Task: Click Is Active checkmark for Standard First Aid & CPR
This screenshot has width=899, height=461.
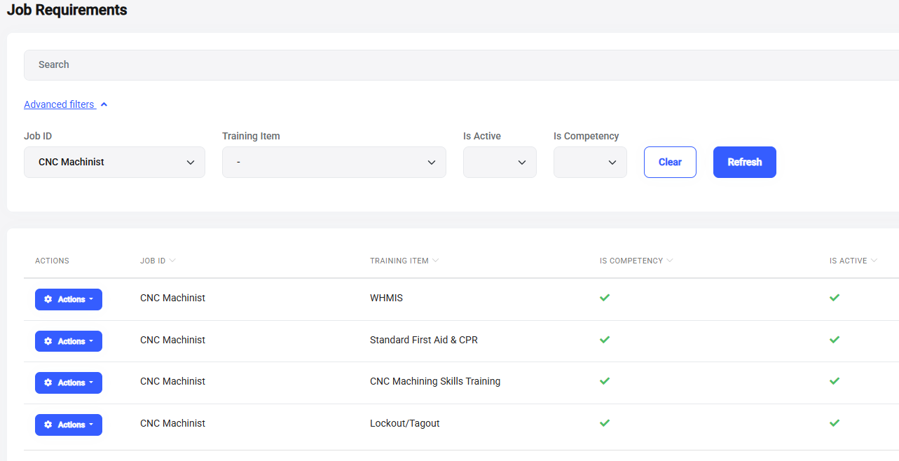Action: [x=834, y=340]
